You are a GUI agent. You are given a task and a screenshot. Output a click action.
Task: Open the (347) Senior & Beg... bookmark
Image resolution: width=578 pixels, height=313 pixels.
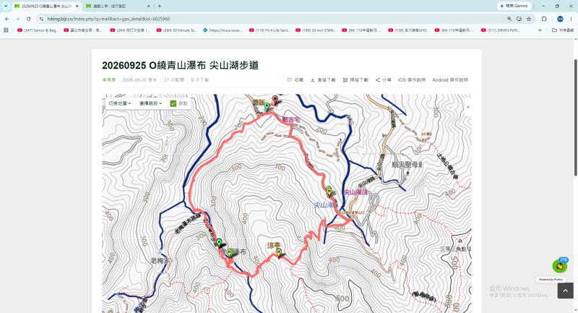click(x=38, y=30)
